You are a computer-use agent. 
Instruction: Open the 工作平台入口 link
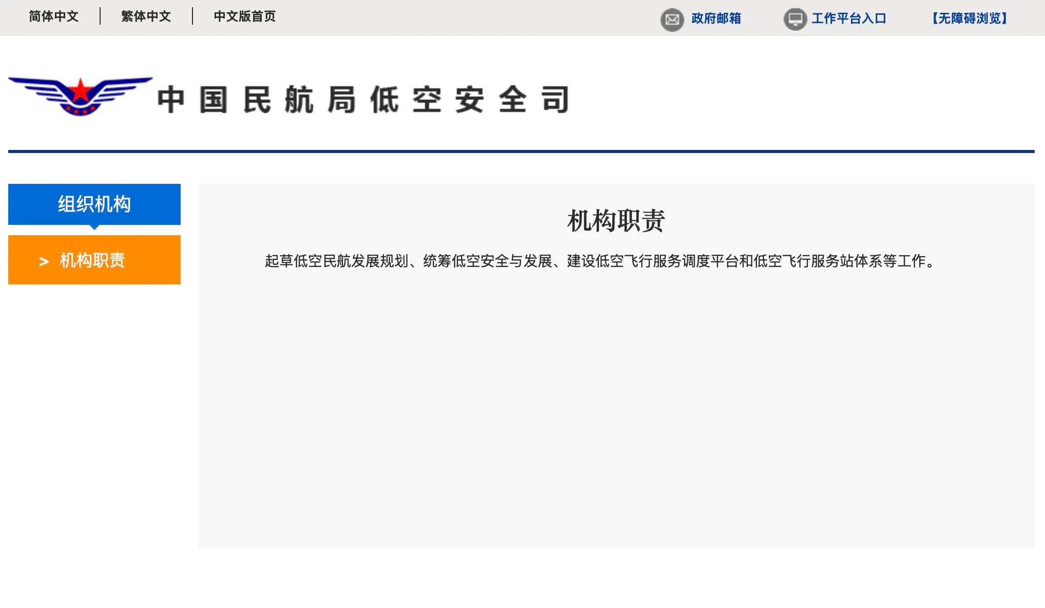pos(849,18)
